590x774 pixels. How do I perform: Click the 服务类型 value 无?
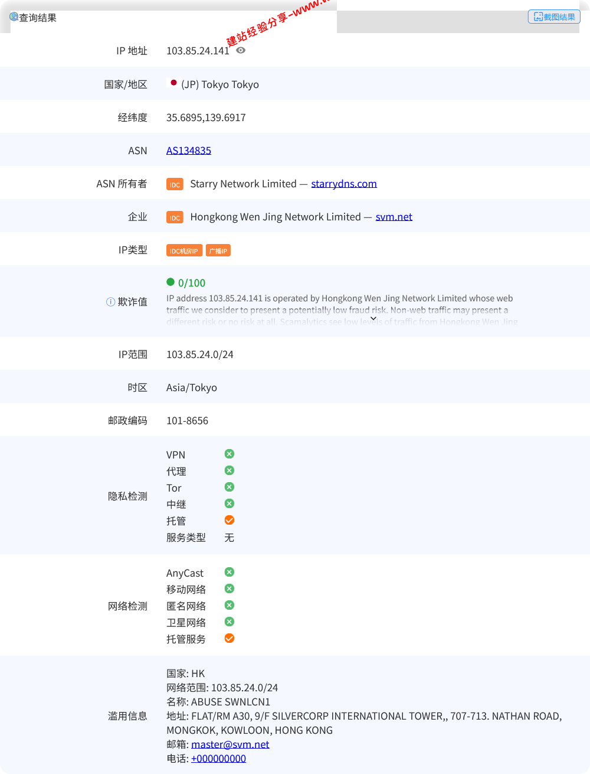click(x=230, y=538)
